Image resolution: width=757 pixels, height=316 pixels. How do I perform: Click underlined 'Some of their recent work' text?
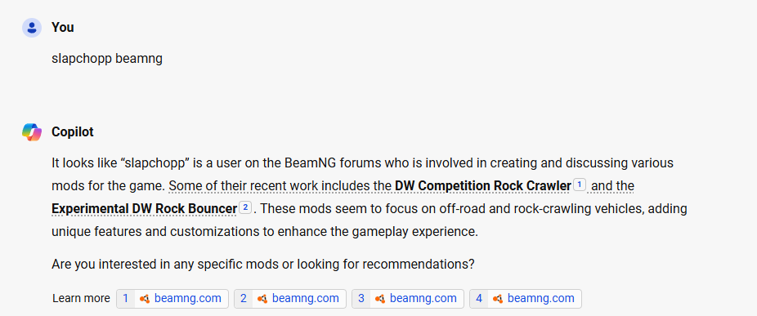pyautogui.click(x=243, y=185)
